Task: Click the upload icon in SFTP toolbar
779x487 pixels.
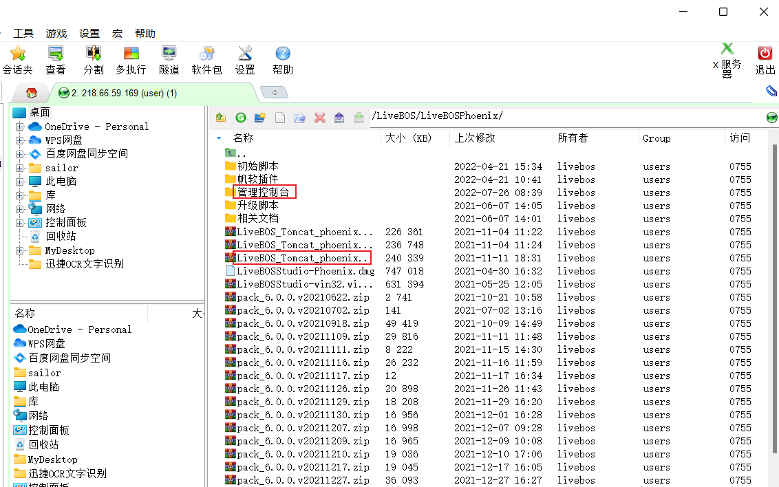Action: tap(339, 118)
